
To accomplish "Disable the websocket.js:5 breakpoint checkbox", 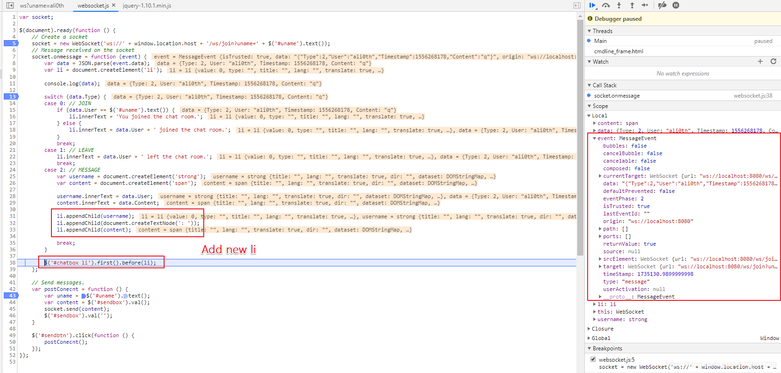I will [x=593, y=359].
